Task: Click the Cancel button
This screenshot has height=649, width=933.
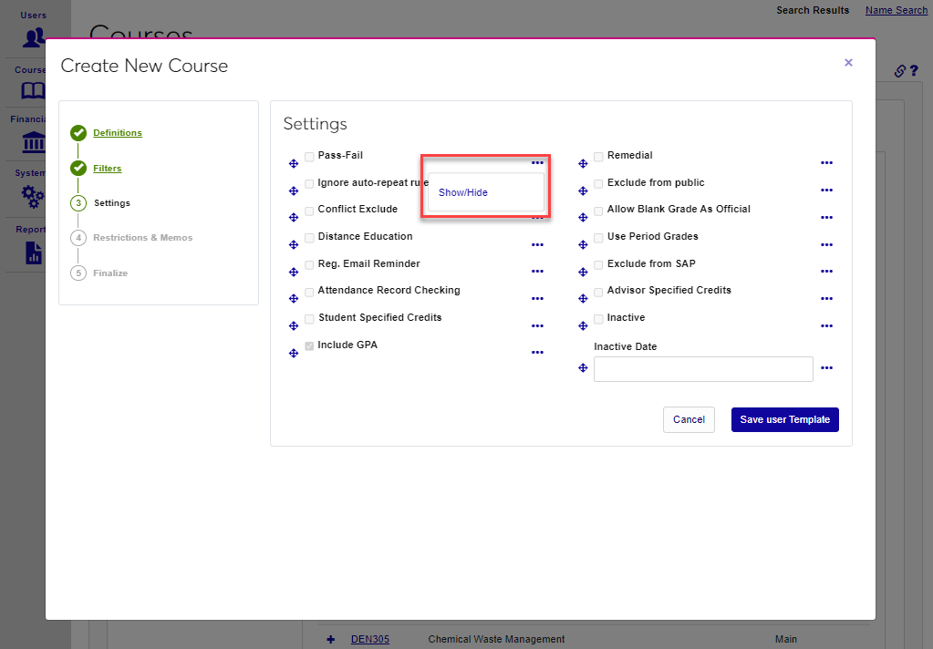Action: [x=689, y=420]
